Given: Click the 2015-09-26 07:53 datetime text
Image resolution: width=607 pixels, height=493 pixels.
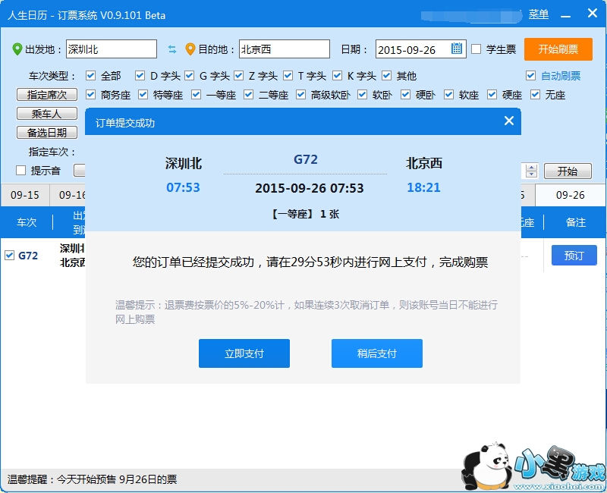Looking at the screenshot, I should [310, 188].
